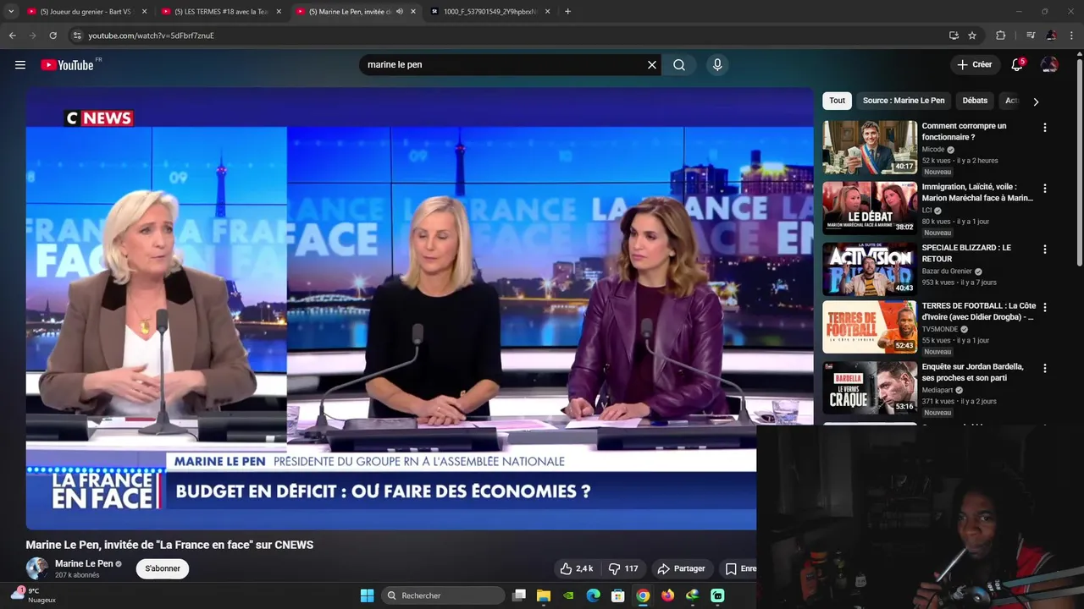The width and height of the screenshot is (1084, 609).
Task: Select the Source : Marine Le Pen chip
Action: click(x=904, y=101)
